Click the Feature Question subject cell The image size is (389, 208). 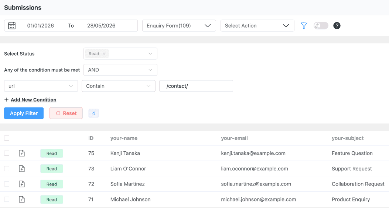click(x=352, y=154)
